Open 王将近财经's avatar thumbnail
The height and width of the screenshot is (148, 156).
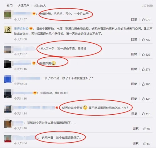8,30
